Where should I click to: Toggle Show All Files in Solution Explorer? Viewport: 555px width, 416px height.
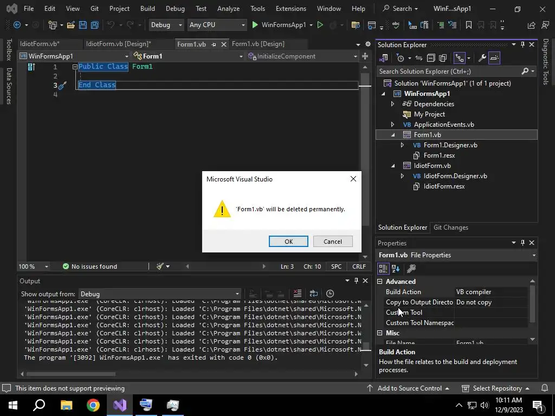coord(443,58)
